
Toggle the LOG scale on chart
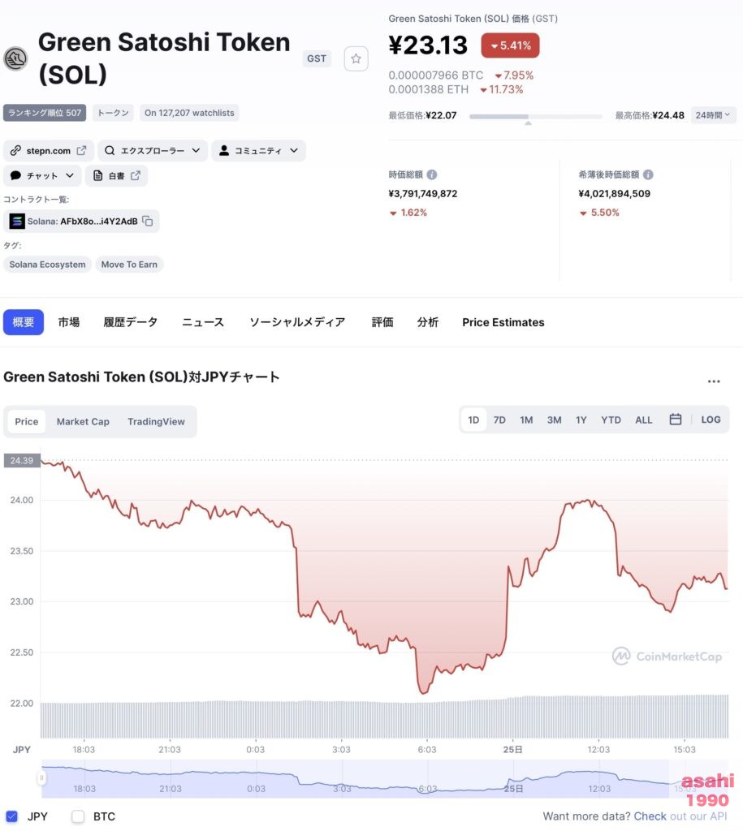point(711,420)
